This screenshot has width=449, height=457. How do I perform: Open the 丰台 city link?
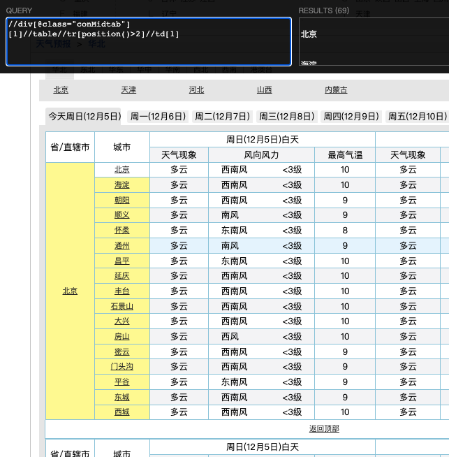[122, 291]
